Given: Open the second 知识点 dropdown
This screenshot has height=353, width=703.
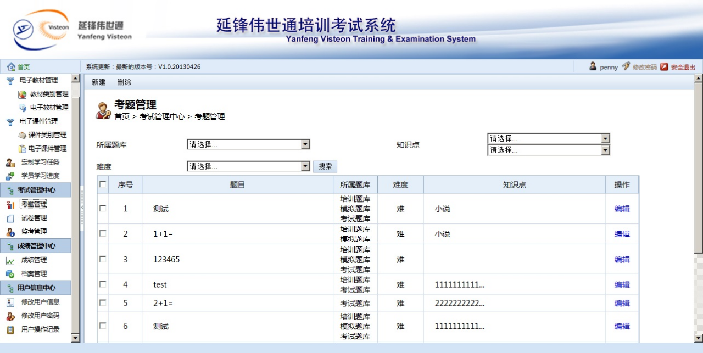Looking at the screenshot, I should pyautogui.click(x=549, y=150).
